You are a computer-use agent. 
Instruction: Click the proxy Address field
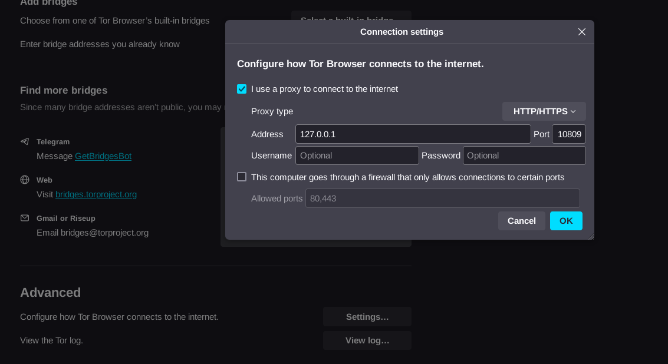coord(413,134)
